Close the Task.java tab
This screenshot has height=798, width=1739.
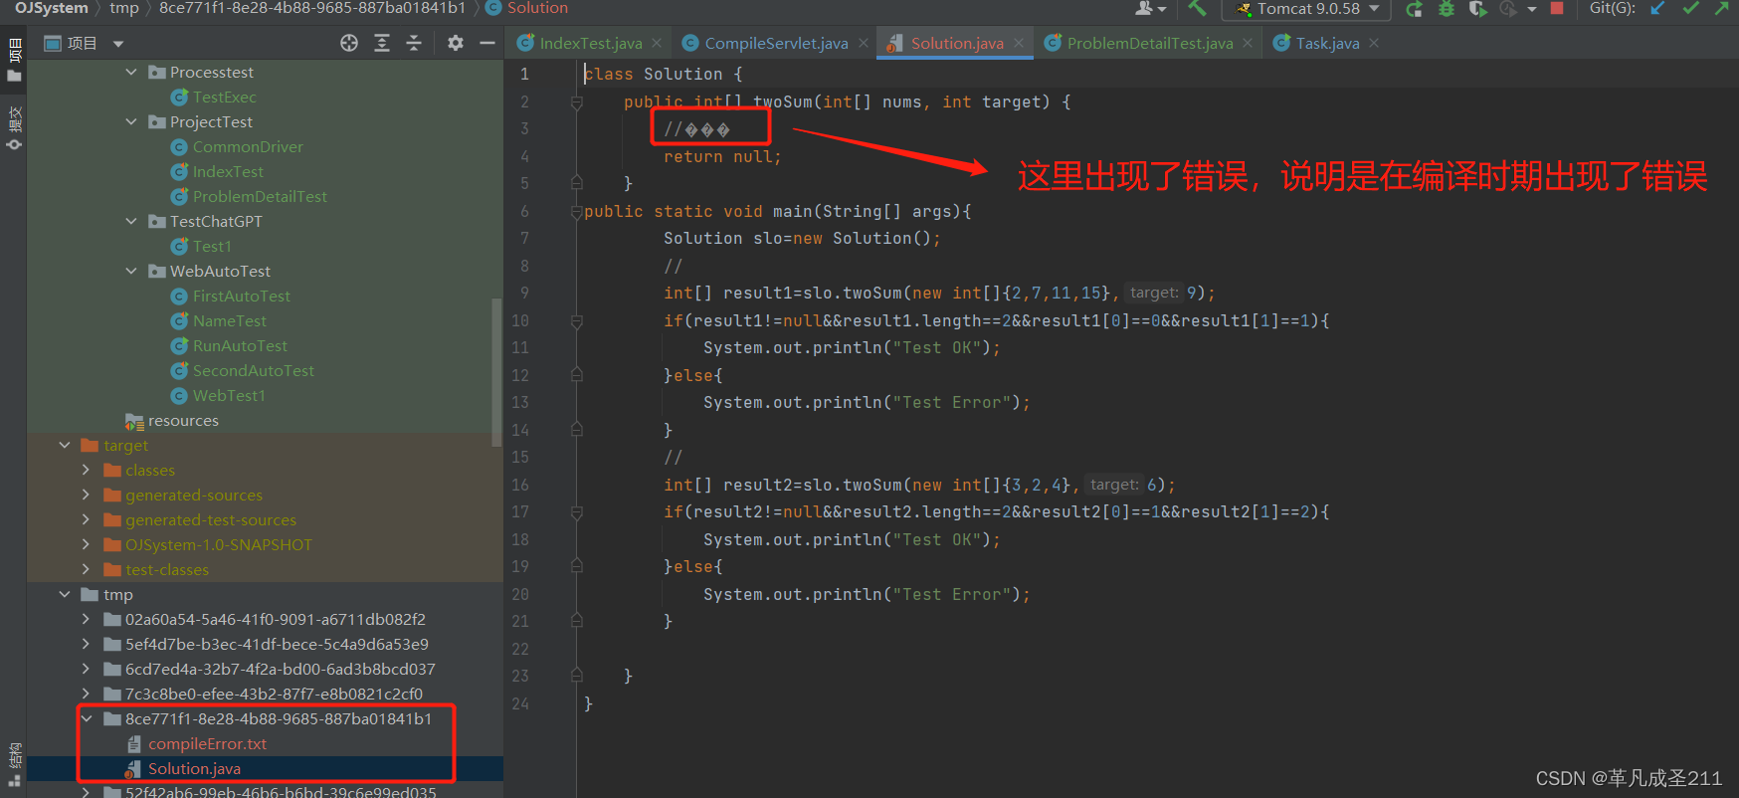tap(1374, 43)
